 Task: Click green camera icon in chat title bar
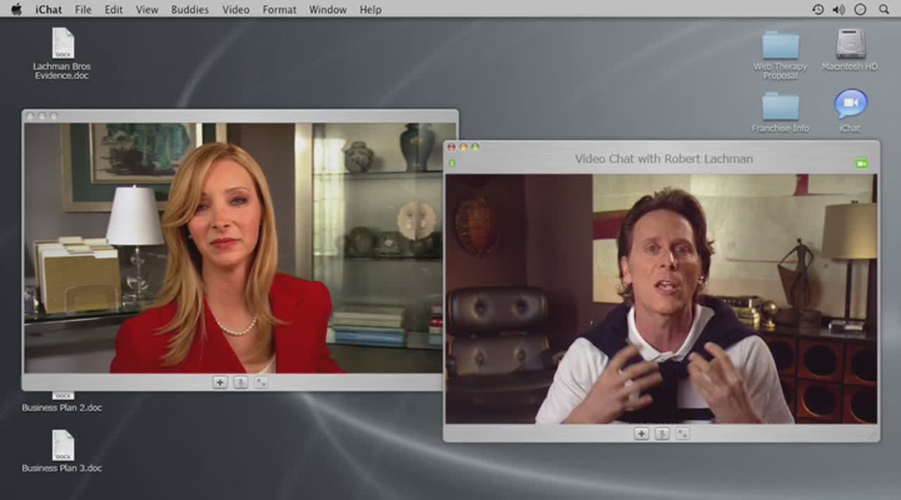[862, 164]
